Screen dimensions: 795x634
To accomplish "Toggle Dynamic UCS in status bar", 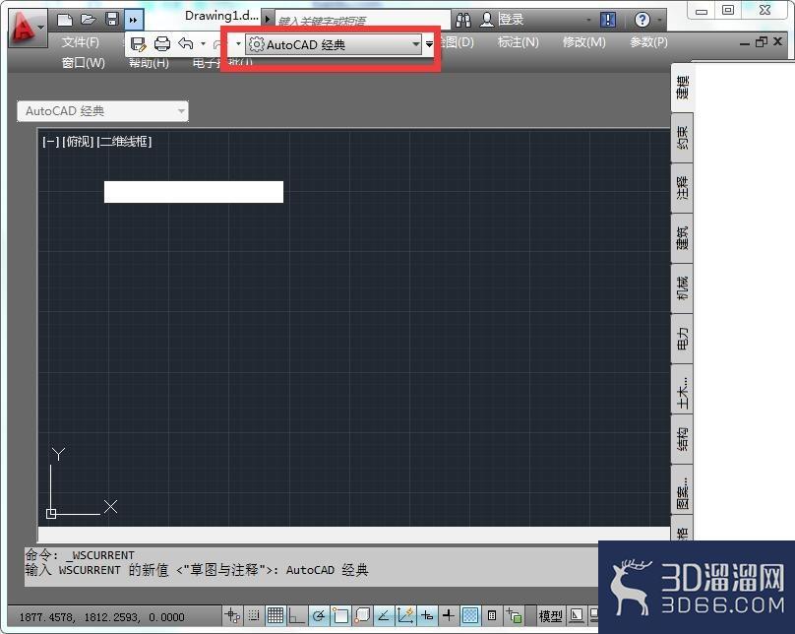I will (405, 615).
